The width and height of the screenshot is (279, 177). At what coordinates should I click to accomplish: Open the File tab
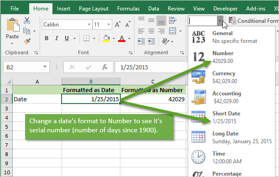click(x=15, y=9)
